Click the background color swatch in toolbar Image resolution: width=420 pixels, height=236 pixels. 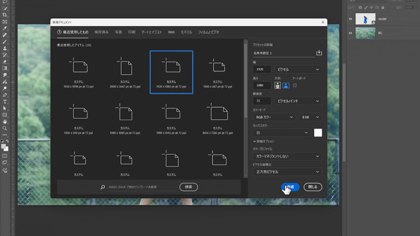[x=6, y=149]
